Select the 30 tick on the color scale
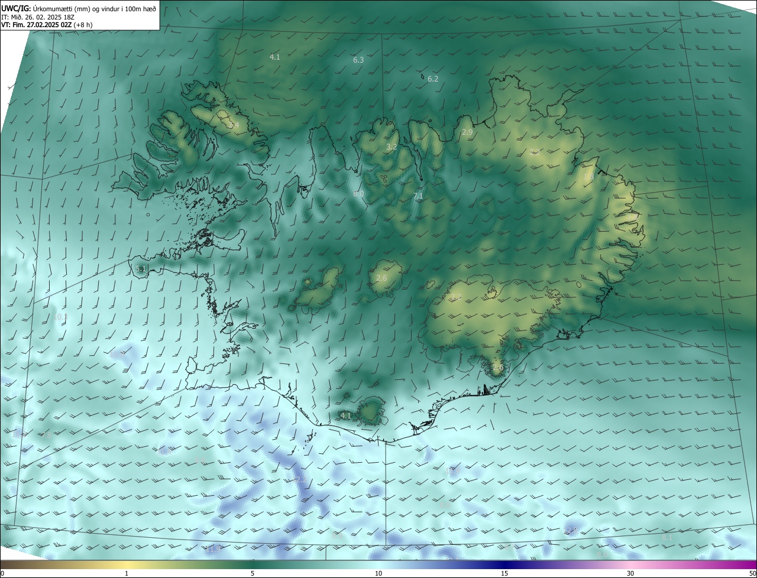757x578 pixels. point(630,574)
